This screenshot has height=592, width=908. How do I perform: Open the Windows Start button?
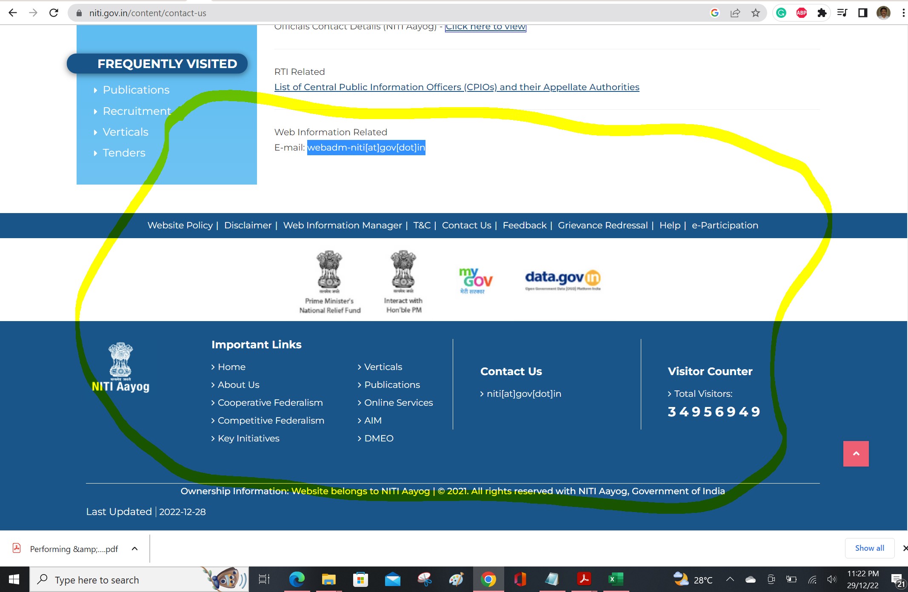(14, 579)
